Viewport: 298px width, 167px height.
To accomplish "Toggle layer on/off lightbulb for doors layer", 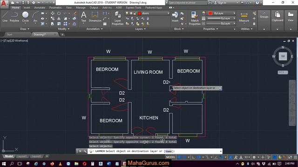I will coord(127,13).
